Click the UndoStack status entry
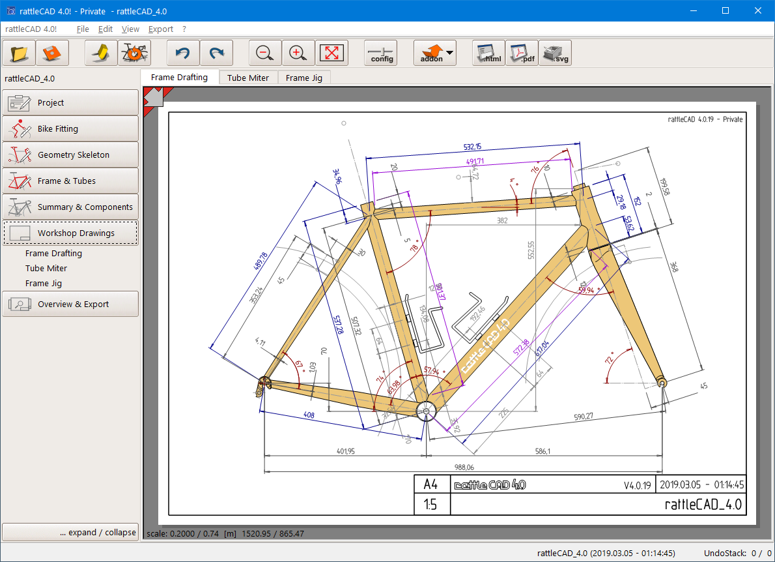The image size is (775, 562). coord(737,553)
